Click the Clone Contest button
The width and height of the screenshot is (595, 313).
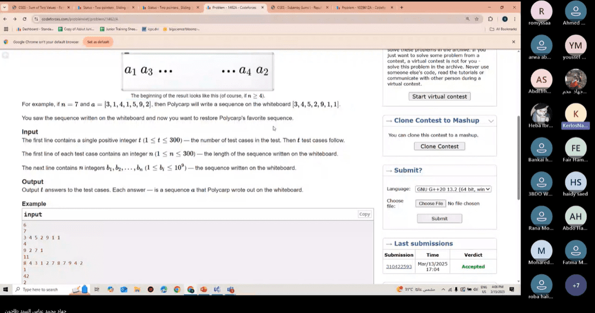pos(439,147)
